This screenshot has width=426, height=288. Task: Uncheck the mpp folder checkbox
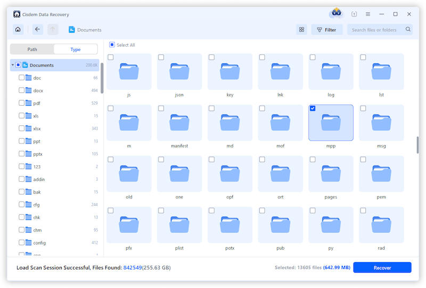313,108
